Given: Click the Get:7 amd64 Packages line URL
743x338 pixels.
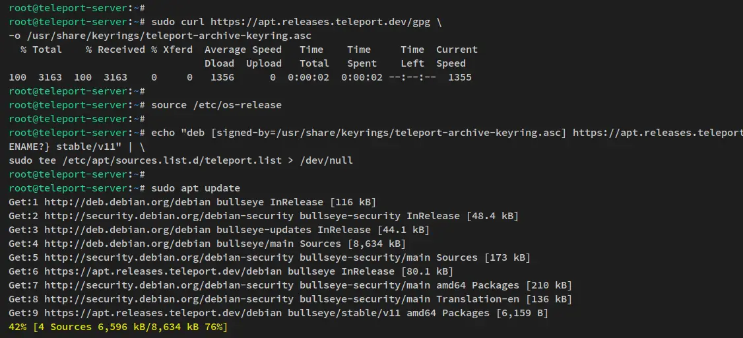Looking at the screenshot, I should (169, 285).
